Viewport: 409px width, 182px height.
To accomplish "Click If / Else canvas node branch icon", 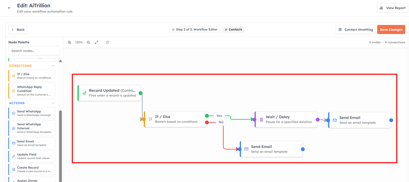I will (x=150, y=119).
